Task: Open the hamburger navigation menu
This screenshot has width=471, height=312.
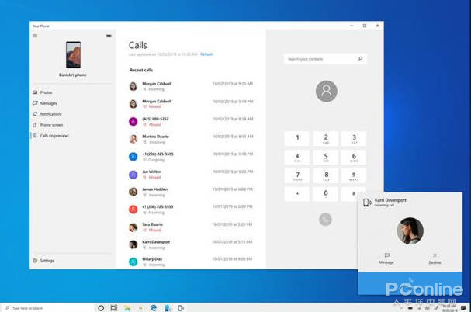Action: (35, 36)
